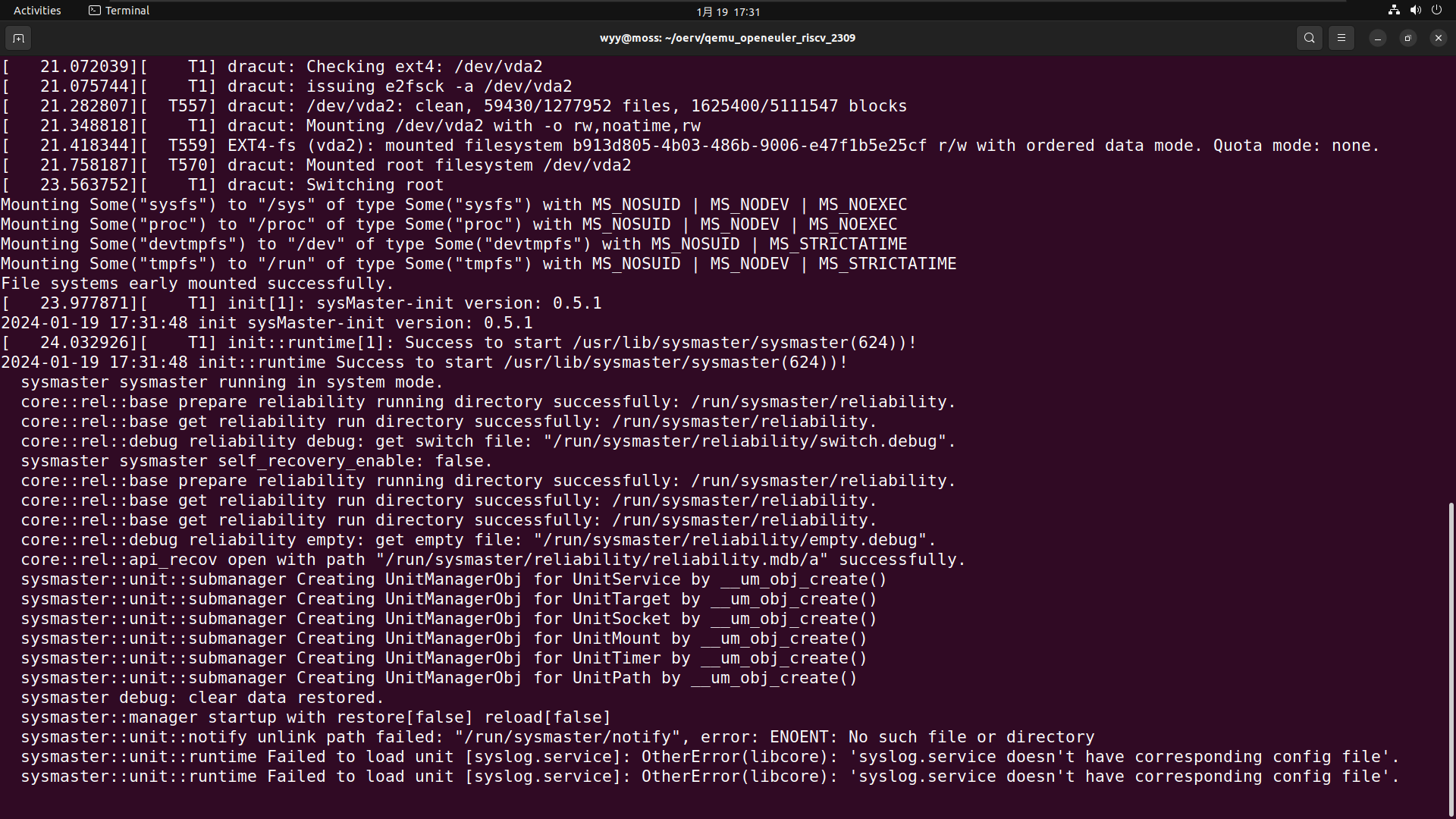The width and height of the screenshot is (1456, 819).
Task: Click the 'File systems early mounted successfully' line
Action: [197, 284]
